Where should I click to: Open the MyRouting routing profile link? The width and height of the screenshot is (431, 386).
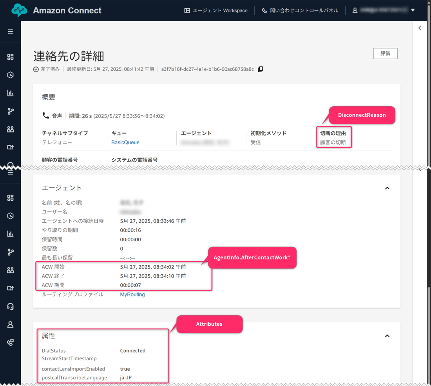[x=133, y=294]
